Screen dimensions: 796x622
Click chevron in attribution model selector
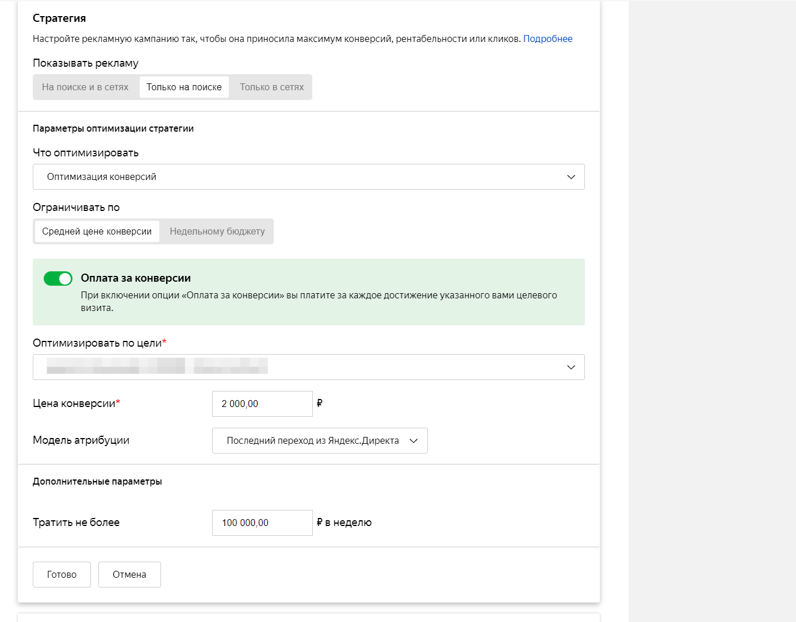click(x=414, y=441)
